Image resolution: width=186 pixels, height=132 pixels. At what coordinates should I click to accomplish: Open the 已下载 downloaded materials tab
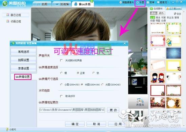pos(174,9)
